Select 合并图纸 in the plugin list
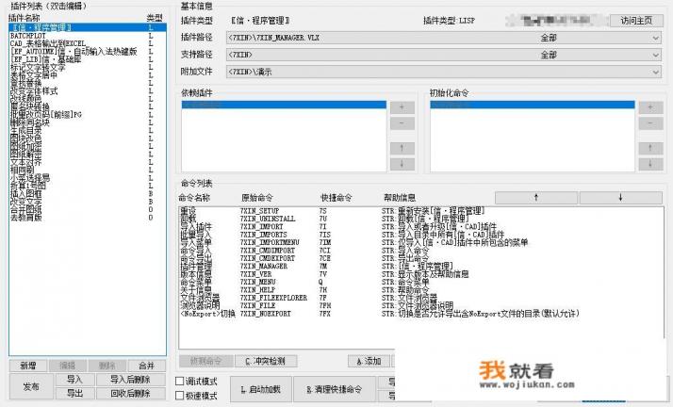The image size is (673, 407). click(x=88, y=210)
